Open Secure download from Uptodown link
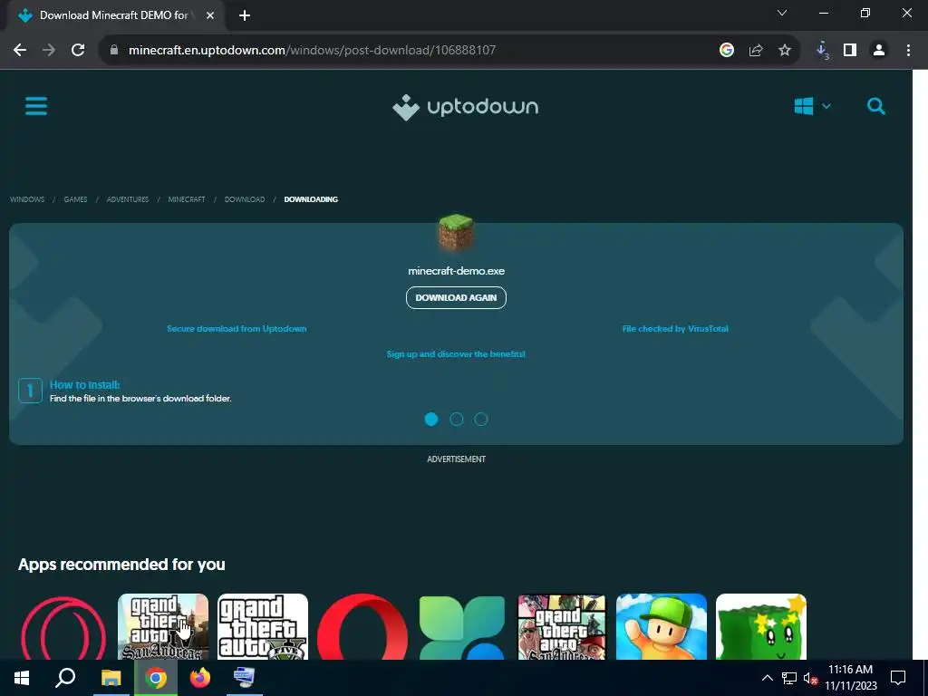 (x=237, y=328)
